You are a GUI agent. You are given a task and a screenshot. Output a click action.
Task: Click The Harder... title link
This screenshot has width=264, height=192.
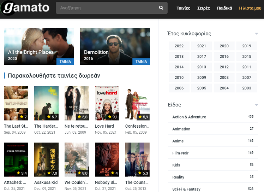46,126
